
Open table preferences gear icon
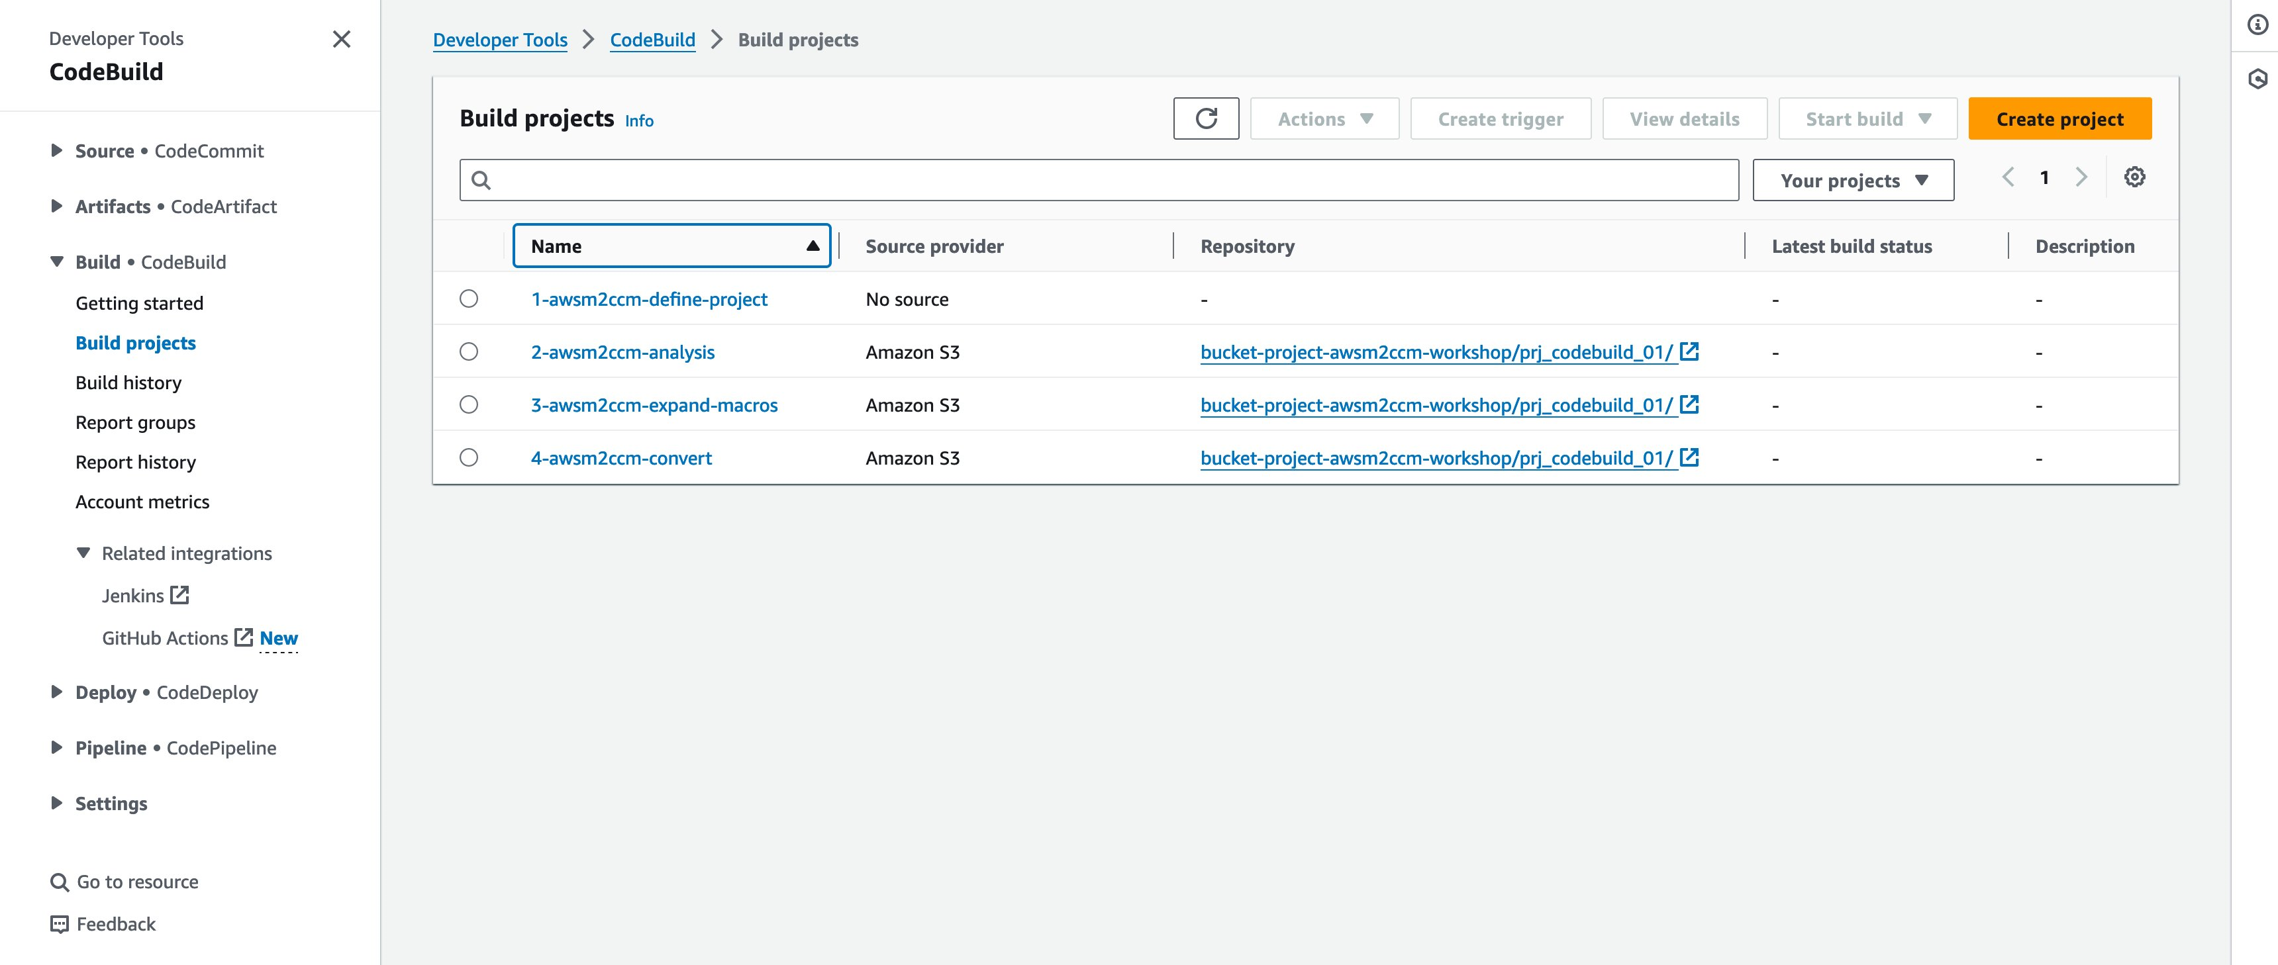(2134, 177)
